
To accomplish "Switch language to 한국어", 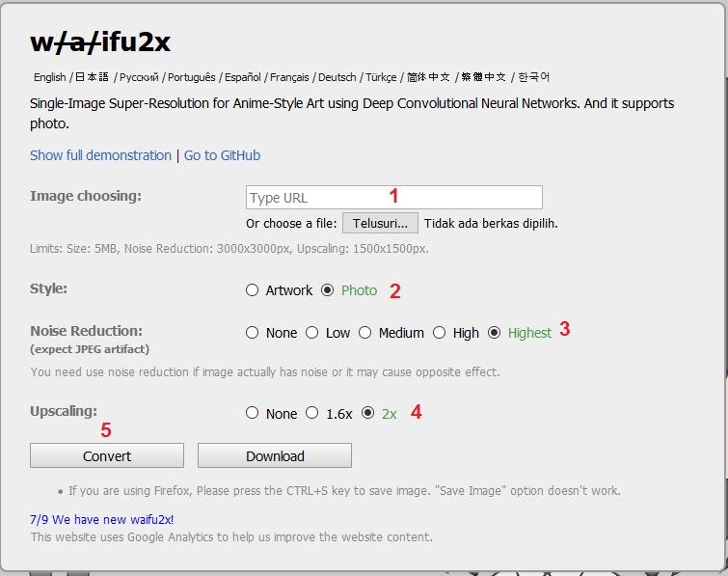I will pyautogui.click(x=534, y=77).
